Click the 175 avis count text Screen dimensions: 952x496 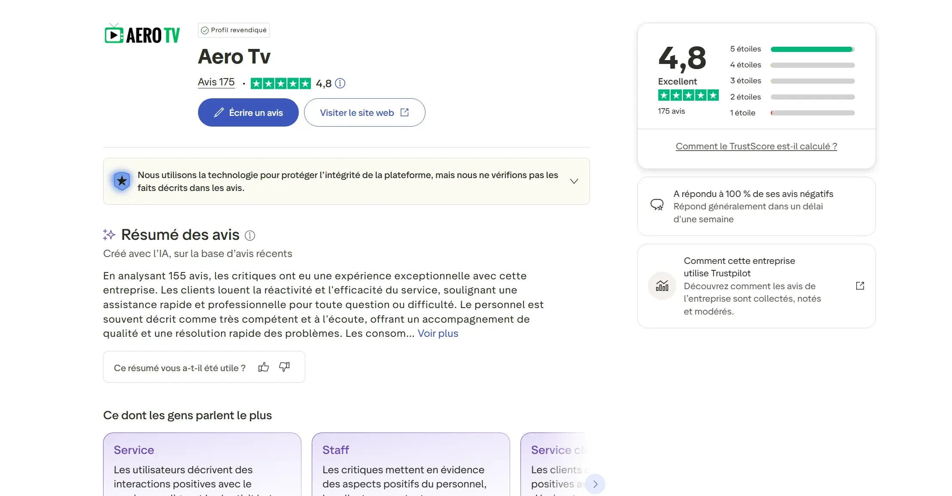671,111
